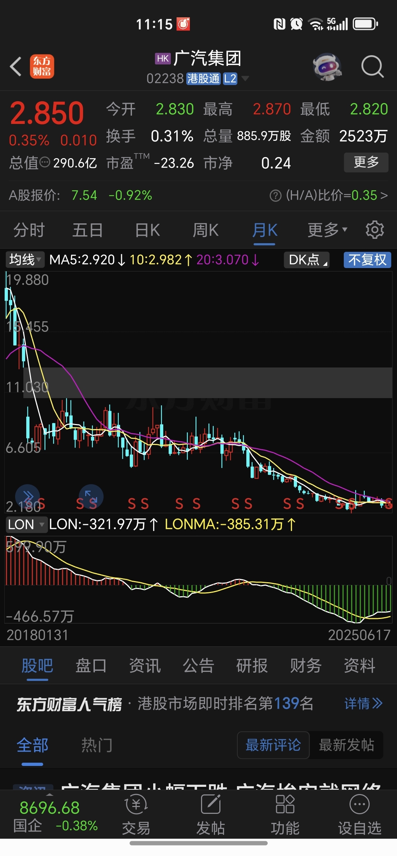Screen dimensions: 397x856
Task: Switch to 最新发帖 sorting
Action: [x=347, y=745]
